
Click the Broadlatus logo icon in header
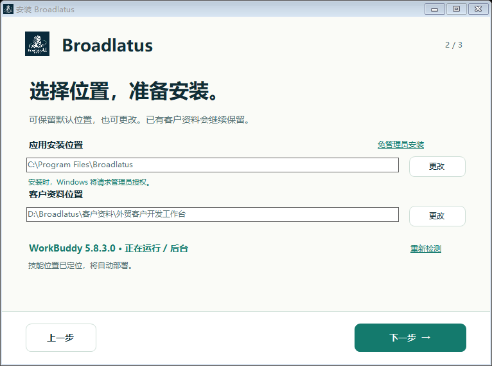point(37,44)
